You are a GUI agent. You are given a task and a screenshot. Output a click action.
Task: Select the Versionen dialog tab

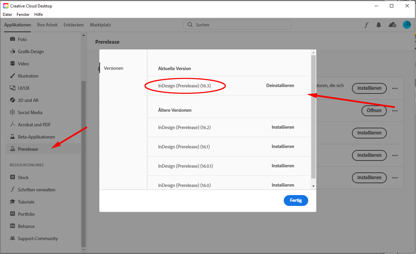tap(114, 68)
